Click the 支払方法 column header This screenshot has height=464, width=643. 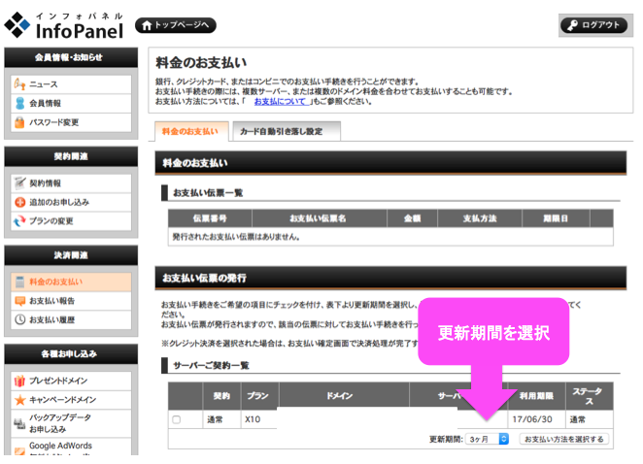point(480,218)
